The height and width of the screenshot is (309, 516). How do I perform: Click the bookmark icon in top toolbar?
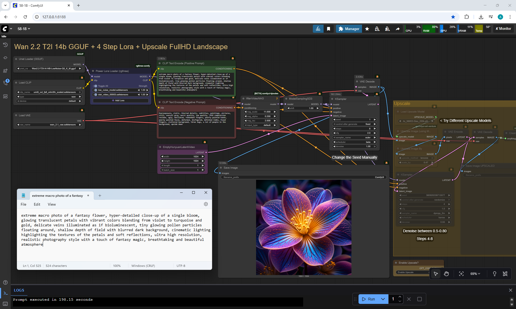[328, 29]
